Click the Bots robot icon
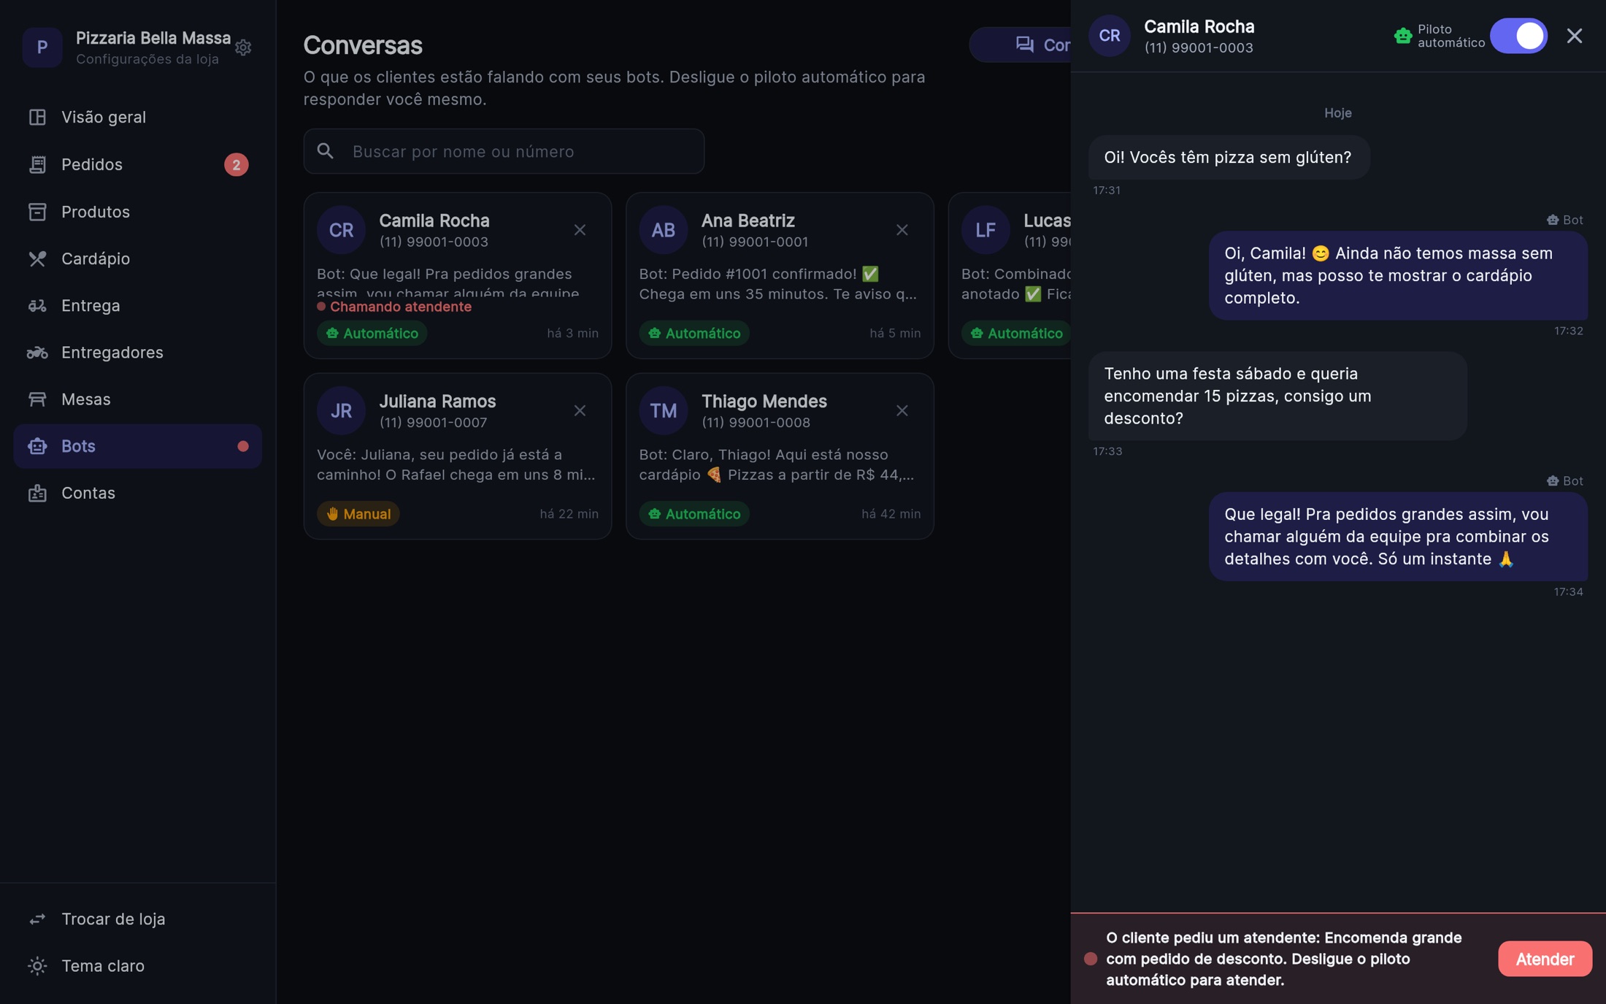The height and width of the screenshot is (1004, 1606). coord(37,446)
